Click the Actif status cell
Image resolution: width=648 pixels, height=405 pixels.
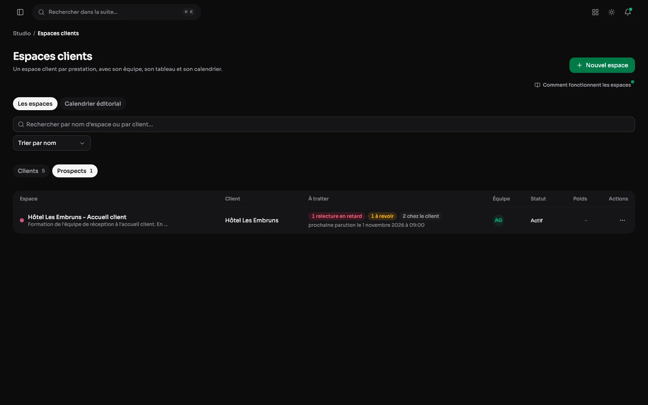537,220
